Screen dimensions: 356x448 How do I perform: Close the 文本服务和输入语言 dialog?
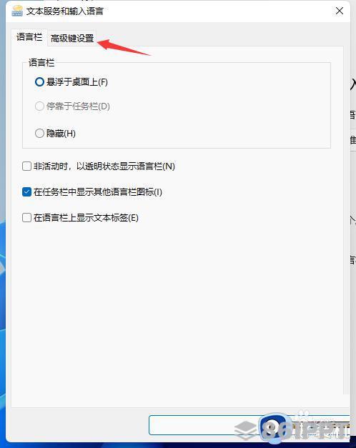click(340, 11)
